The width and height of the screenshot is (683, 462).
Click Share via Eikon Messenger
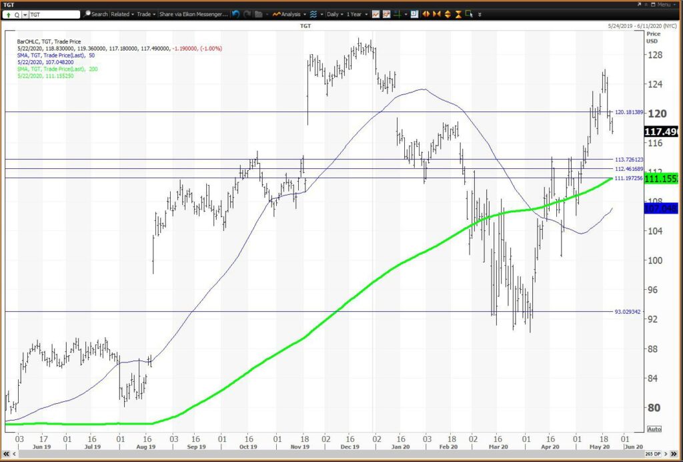point(193,15)
